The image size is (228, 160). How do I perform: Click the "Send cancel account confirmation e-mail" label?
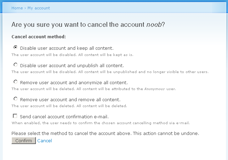(66, 117)
